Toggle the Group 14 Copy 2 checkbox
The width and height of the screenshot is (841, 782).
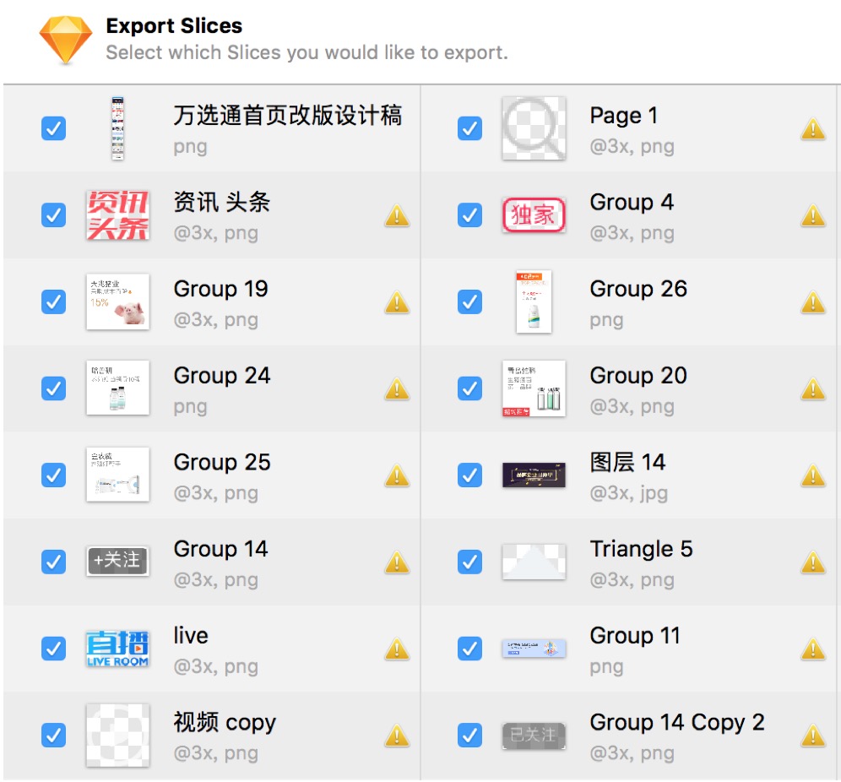pyautogui.click(x=469, y=736)
